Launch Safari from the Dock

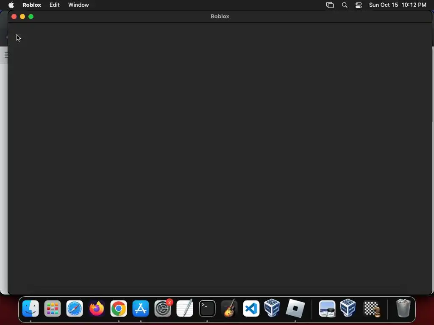click(75, 308)
